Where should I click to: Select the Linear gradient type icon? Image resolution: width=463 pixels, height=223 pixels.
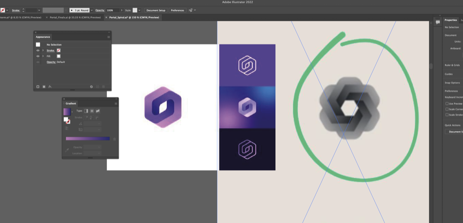(86, 111)
